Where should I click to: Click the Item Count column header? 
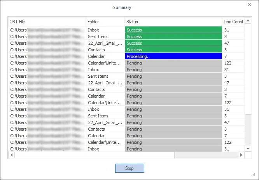[x=233, y=22]
